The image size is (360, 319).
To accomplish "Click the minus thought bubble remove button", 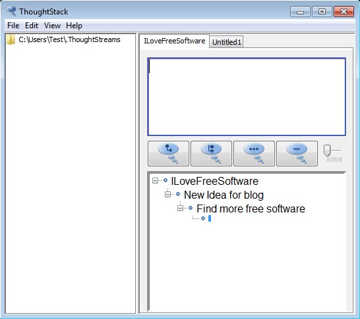I will [297, 153].
